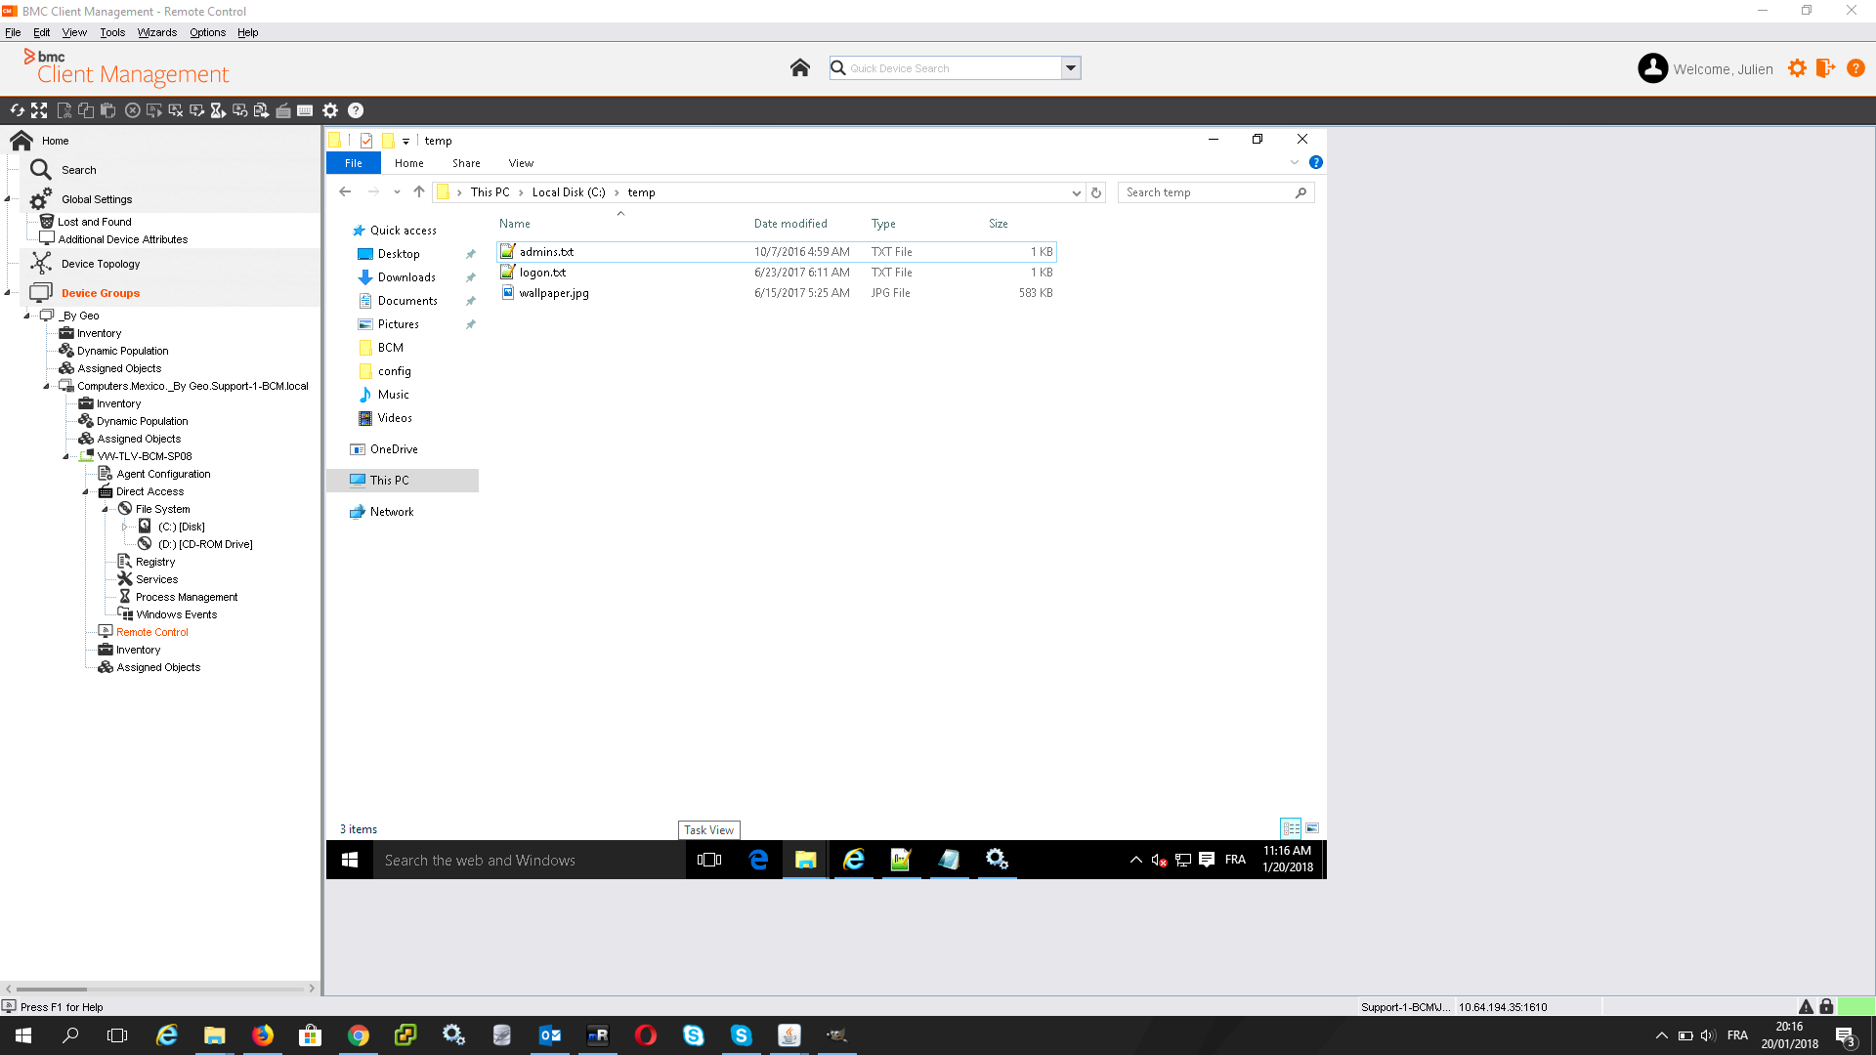Click the properties checkmark in Explorer title bar
1876x1055 pixels.
366,141
